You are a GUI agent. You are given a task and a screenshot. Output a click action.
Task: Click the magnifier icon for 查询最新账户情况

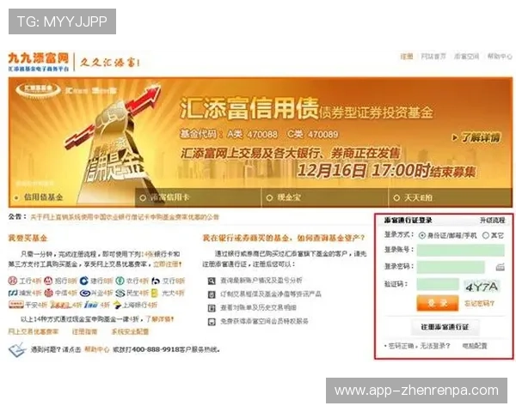pyautogui.click(x=212, y=281)
